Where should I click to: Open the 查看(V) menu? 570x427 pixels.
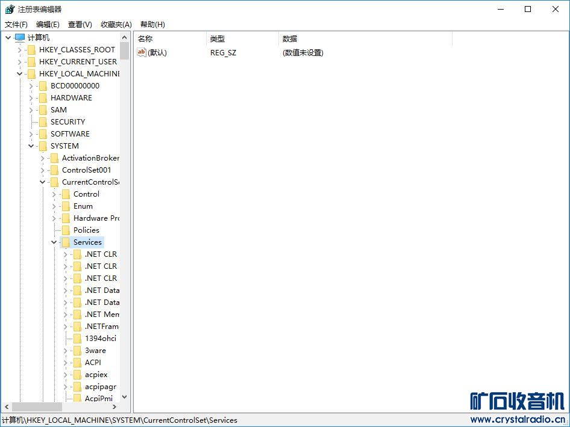pyautogui.click(x=80, y=25)
